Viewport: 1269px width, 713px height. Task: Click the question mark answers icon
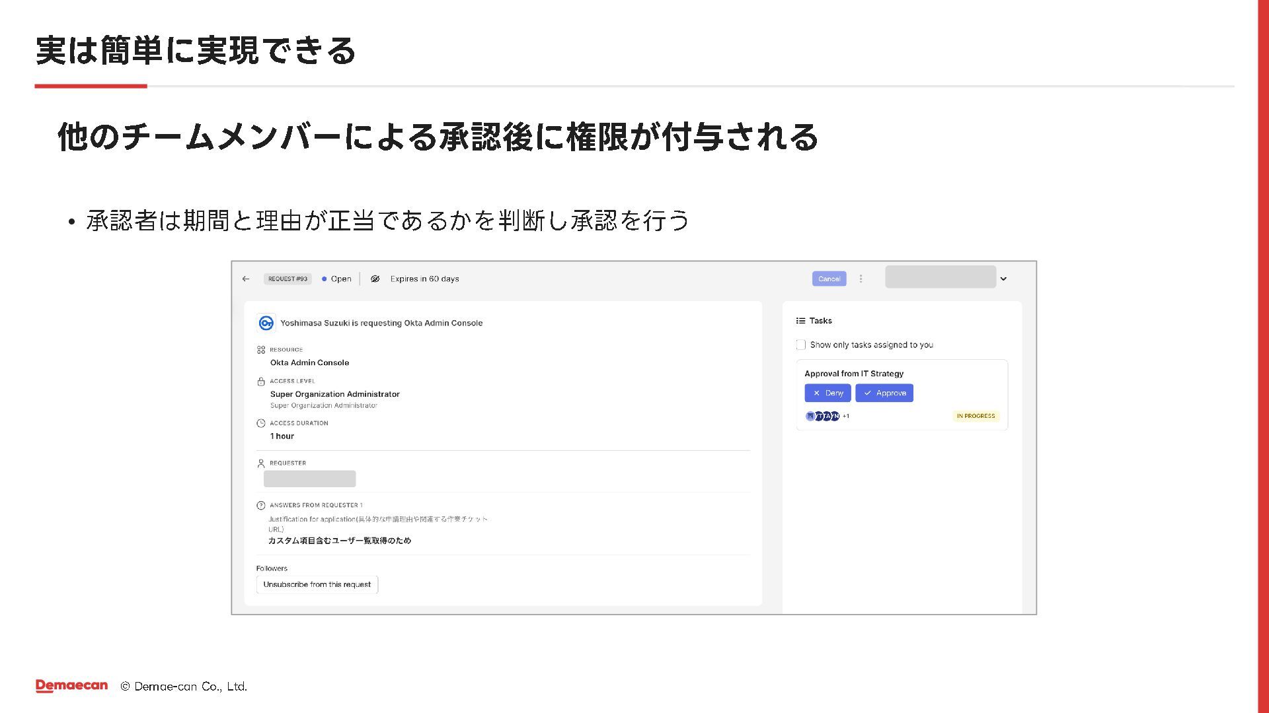(260, 505)
